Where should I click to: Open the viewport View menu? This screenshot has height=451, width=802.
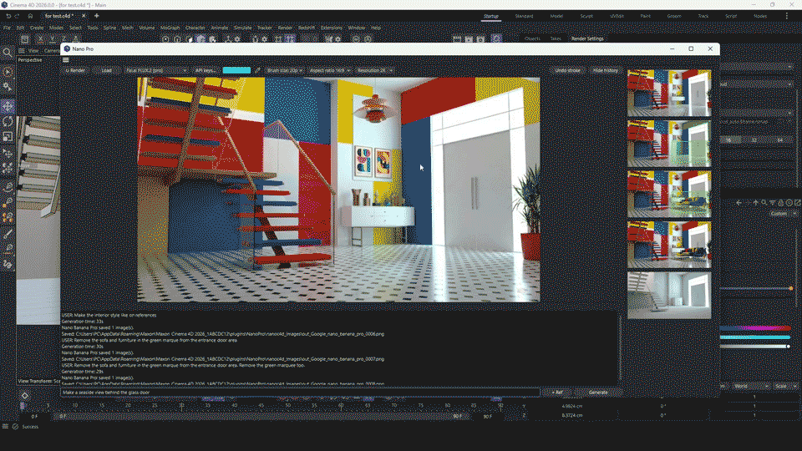33,51
